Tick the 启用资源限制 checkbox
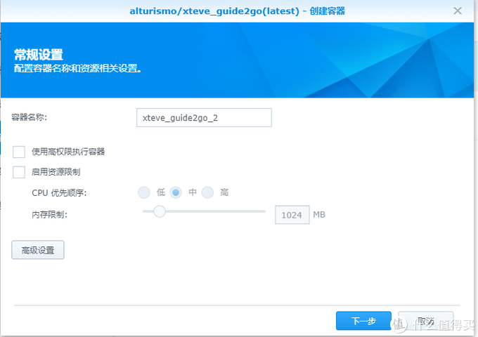Viewport: 478px width, 337px height. 19,172
